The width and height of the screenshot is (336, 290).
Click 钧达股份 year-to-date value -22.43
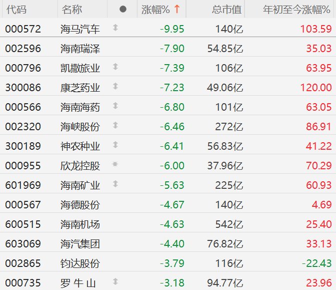click(x=315, y=263)
